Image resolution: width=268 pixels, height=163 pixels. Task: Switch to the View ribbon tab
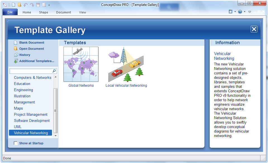coord(82,12)
